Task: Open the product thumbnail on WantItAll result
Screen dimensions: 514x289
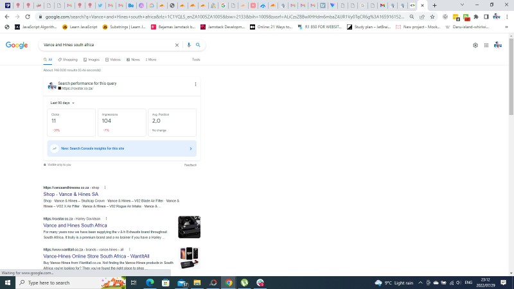Action: click(x=189, y=258)
